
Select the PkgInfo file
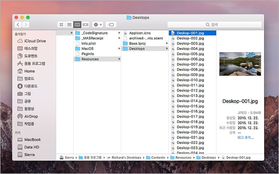[x=97, y=54]
